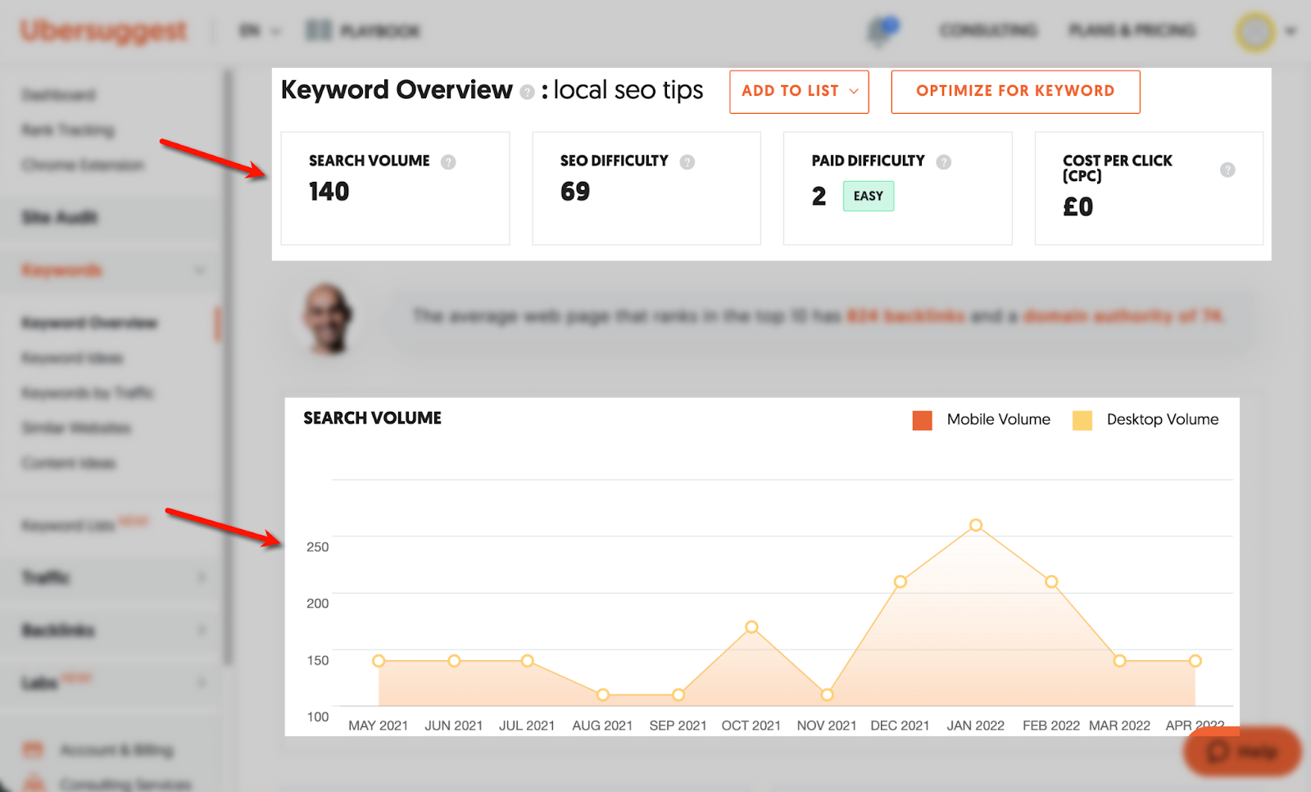This screenshot has width=1311, height=792.
Task: Go to Consulting in the top navigation
Action: coord(988,31)
